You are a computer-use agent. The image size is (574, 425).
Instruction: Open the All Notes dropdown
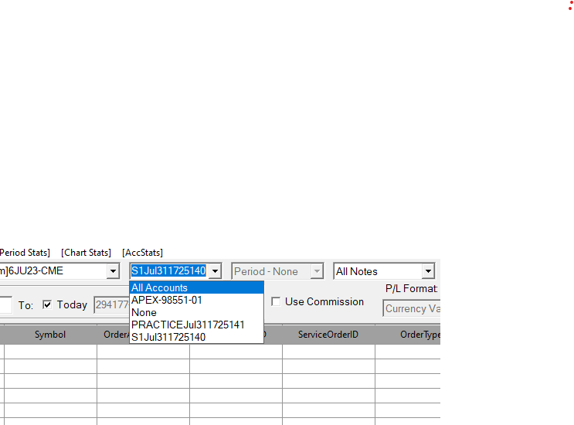tap(384, 271)
